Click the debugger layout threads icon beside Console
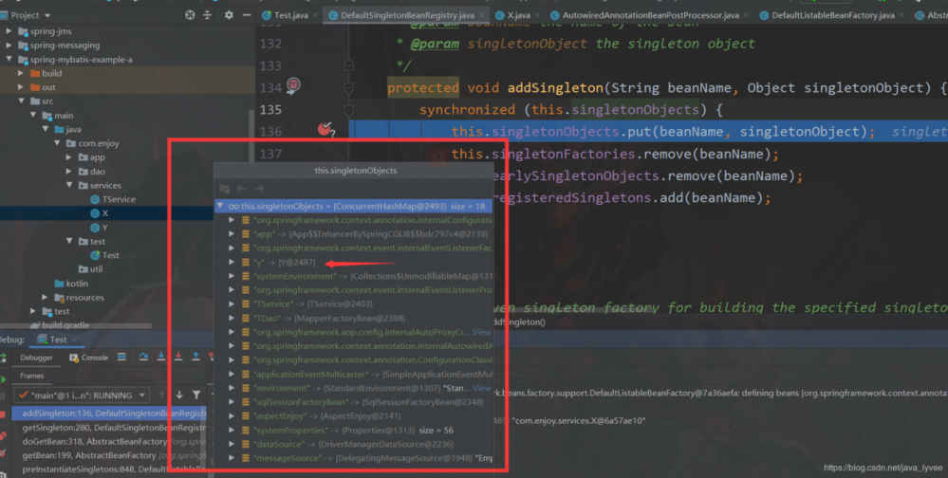The width and height of the screenshot is (948, 478). point(121,358)
